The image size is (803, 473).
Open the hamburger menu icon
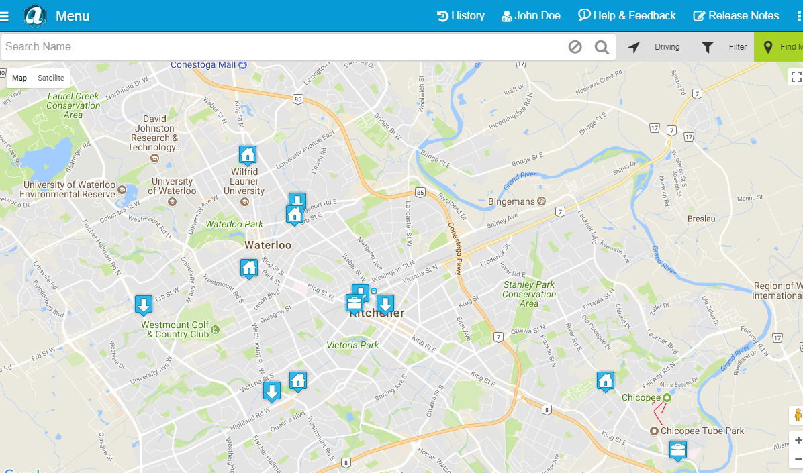4,16
